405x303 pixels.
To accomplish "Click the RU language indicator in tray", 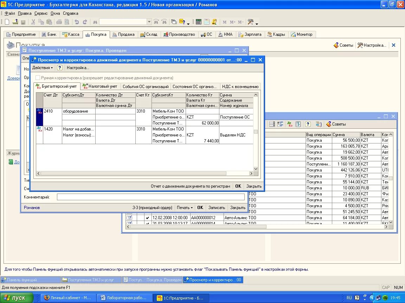I will pyautogui.click(x=349, y=298).
